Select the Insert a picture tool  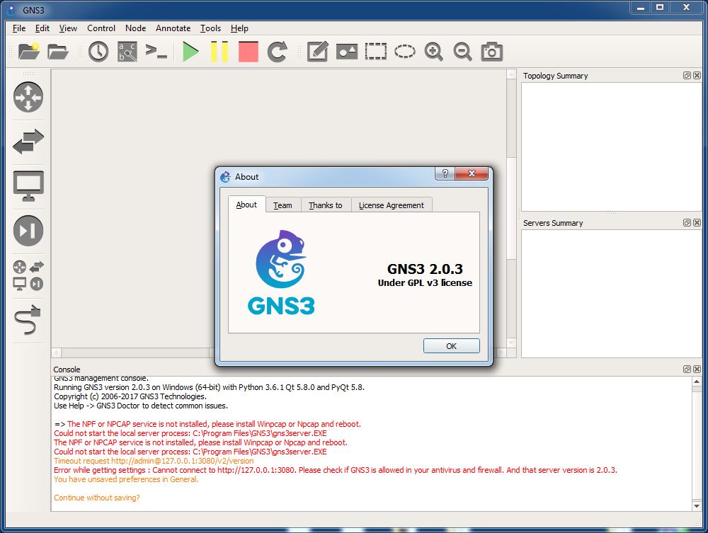[347, 52]
